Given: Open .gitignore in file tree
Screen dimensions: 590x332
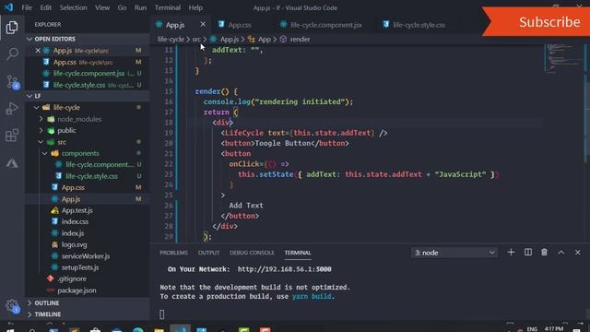Looking at the screenshot, I should pos(88,279).
